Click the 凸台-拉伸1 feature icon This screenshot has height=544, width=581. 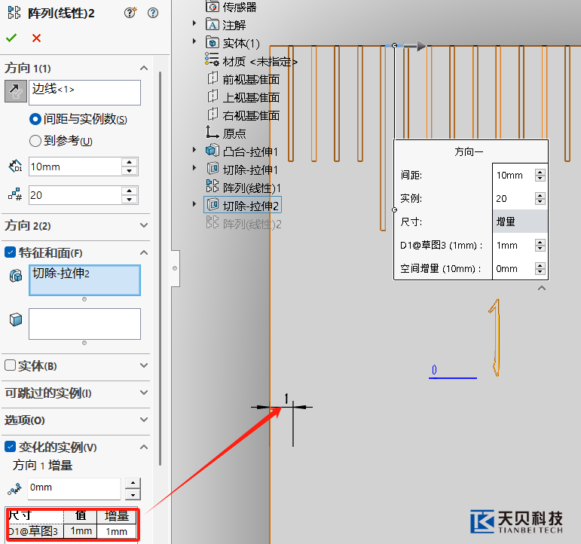point(213,150)
